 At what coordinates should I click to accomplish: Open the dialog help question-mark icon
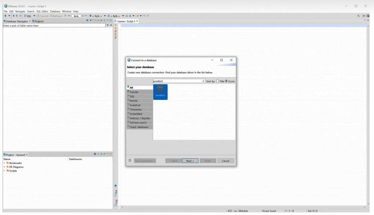point(130,160)
